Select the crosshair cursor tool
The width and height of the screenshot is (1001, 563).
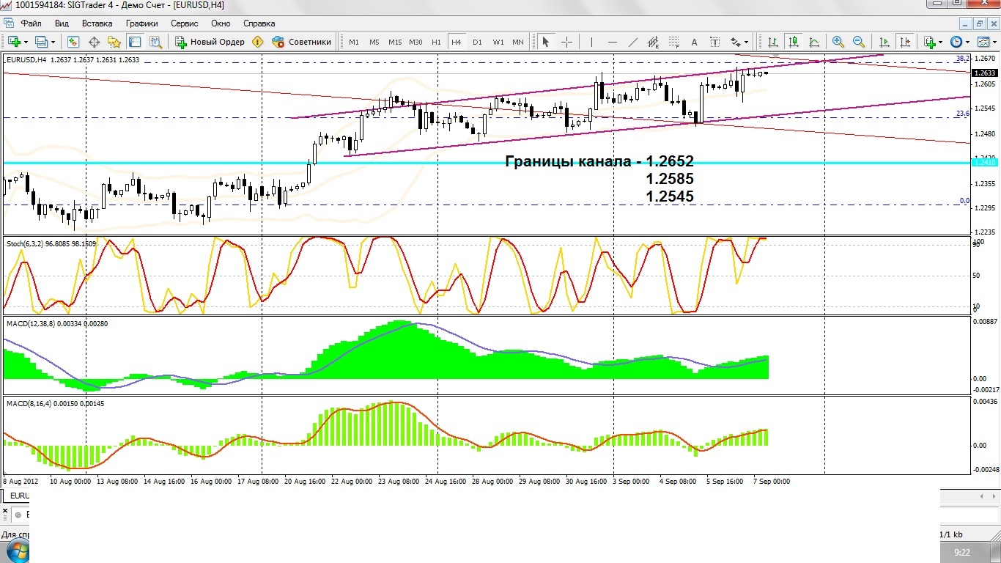566,42
